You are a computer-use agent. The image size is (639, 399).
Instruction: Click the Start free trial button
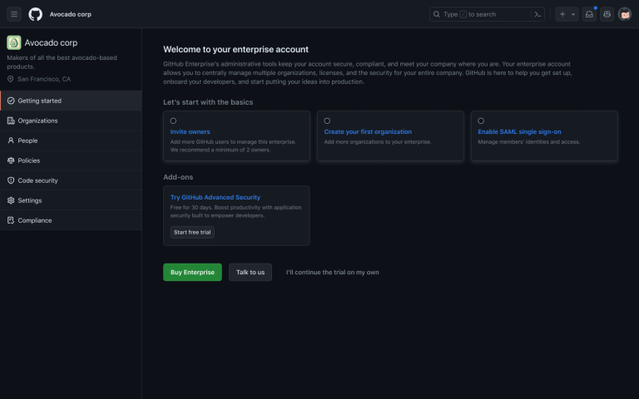[x=192, y=232]
